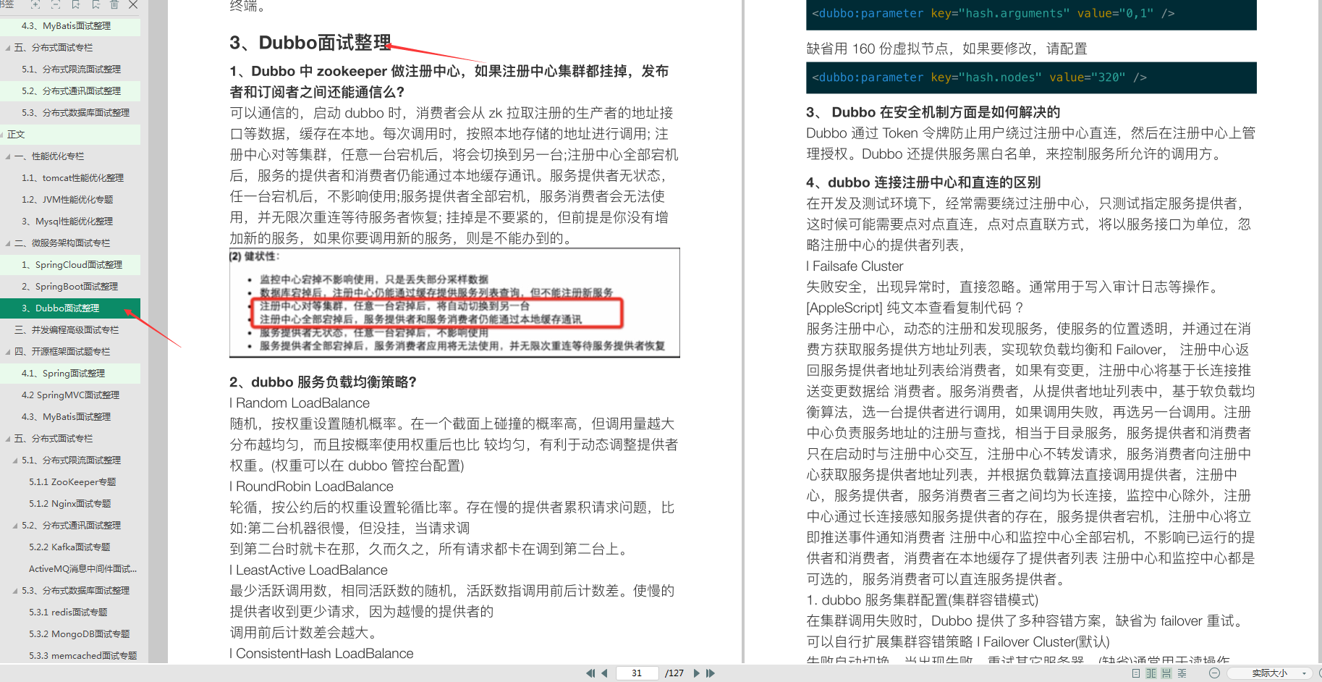Jump to the first page
The image size is (1322, 682).
[x=590, y=673]
